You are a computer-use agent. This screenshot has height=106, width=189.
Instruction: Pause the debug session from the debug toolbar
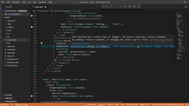pos(106,6)
